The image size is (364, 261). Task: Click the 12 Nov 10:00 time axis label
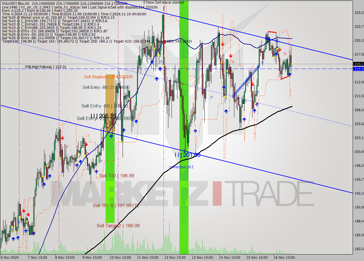[175, 258]
